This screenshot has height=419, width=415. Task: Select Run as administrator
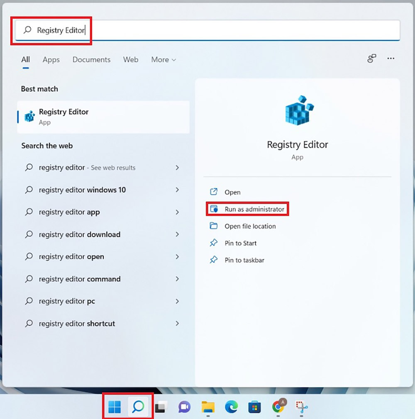pyautogui.click(x=254, y=209)
